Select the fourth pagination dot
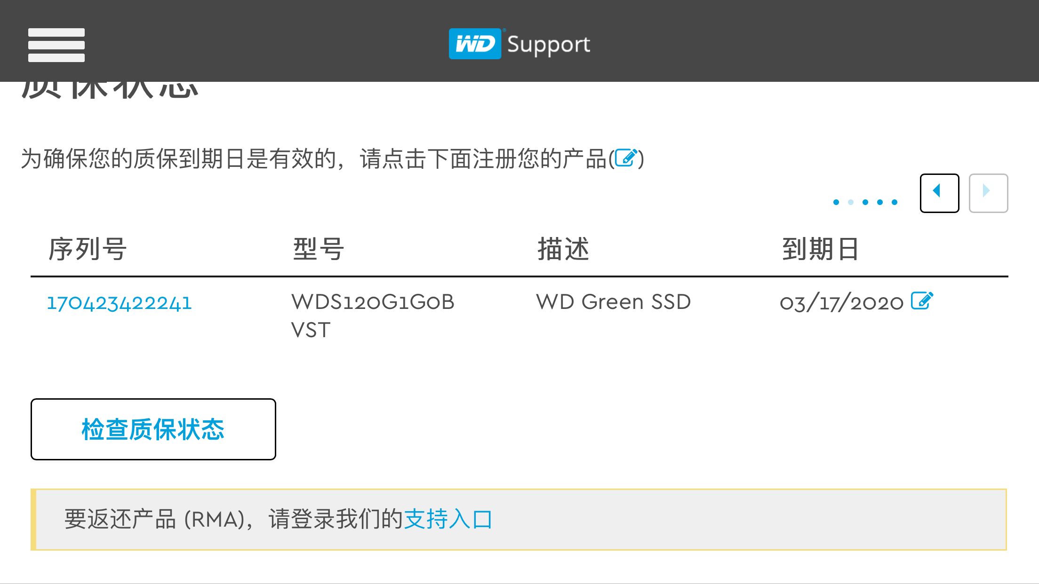The width and height of the screenshot is (1039, 584). 880,202
